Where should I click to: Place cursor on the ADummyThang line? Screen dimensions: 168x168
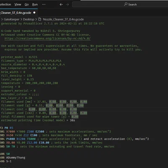pyautogui.click(x=16, y=157)
